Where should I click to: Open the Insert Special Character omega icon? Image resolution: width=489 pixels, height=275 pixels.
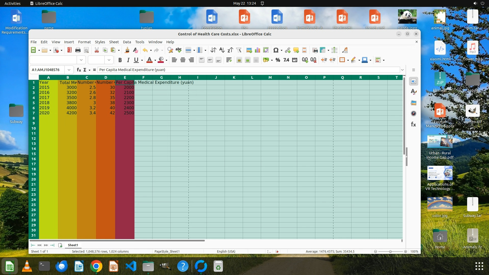coord(276,50)
